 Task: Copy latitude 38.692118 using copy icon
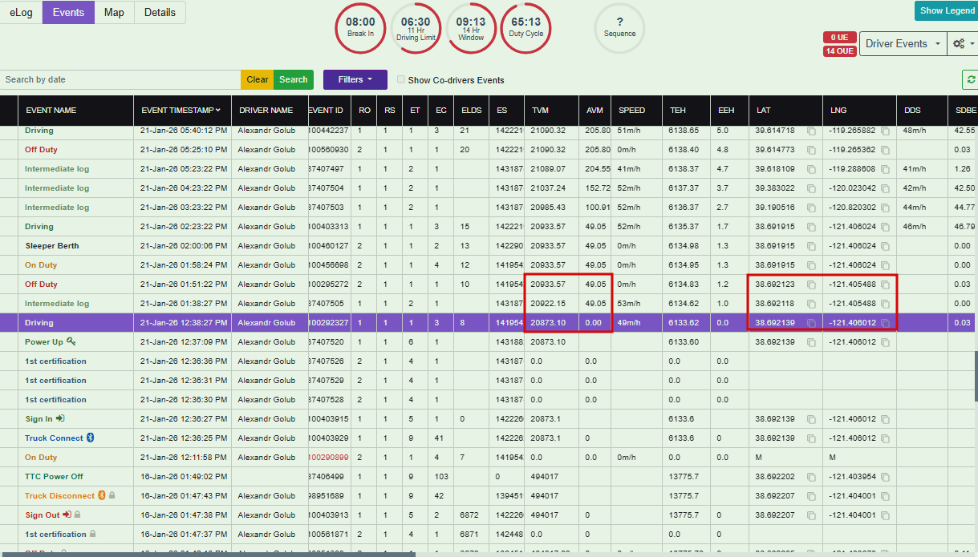(812, 304)
